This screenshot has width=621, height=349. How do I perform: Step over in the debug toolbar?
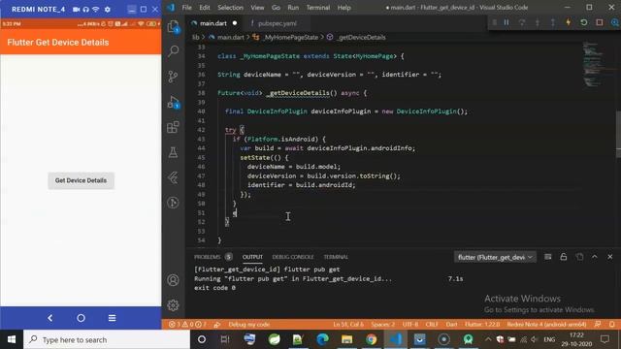[x=522, y=22]
